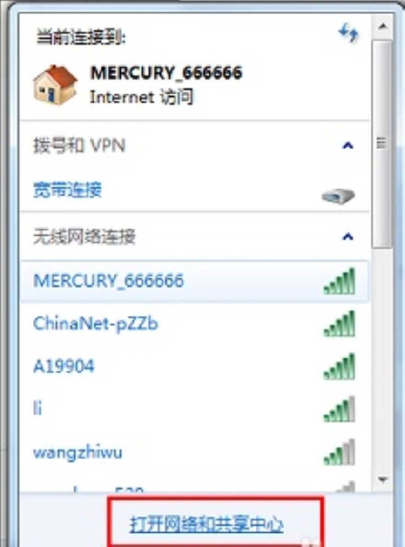Select the 宽带连接 entry

pyautogui.click(x=195, y=190)
